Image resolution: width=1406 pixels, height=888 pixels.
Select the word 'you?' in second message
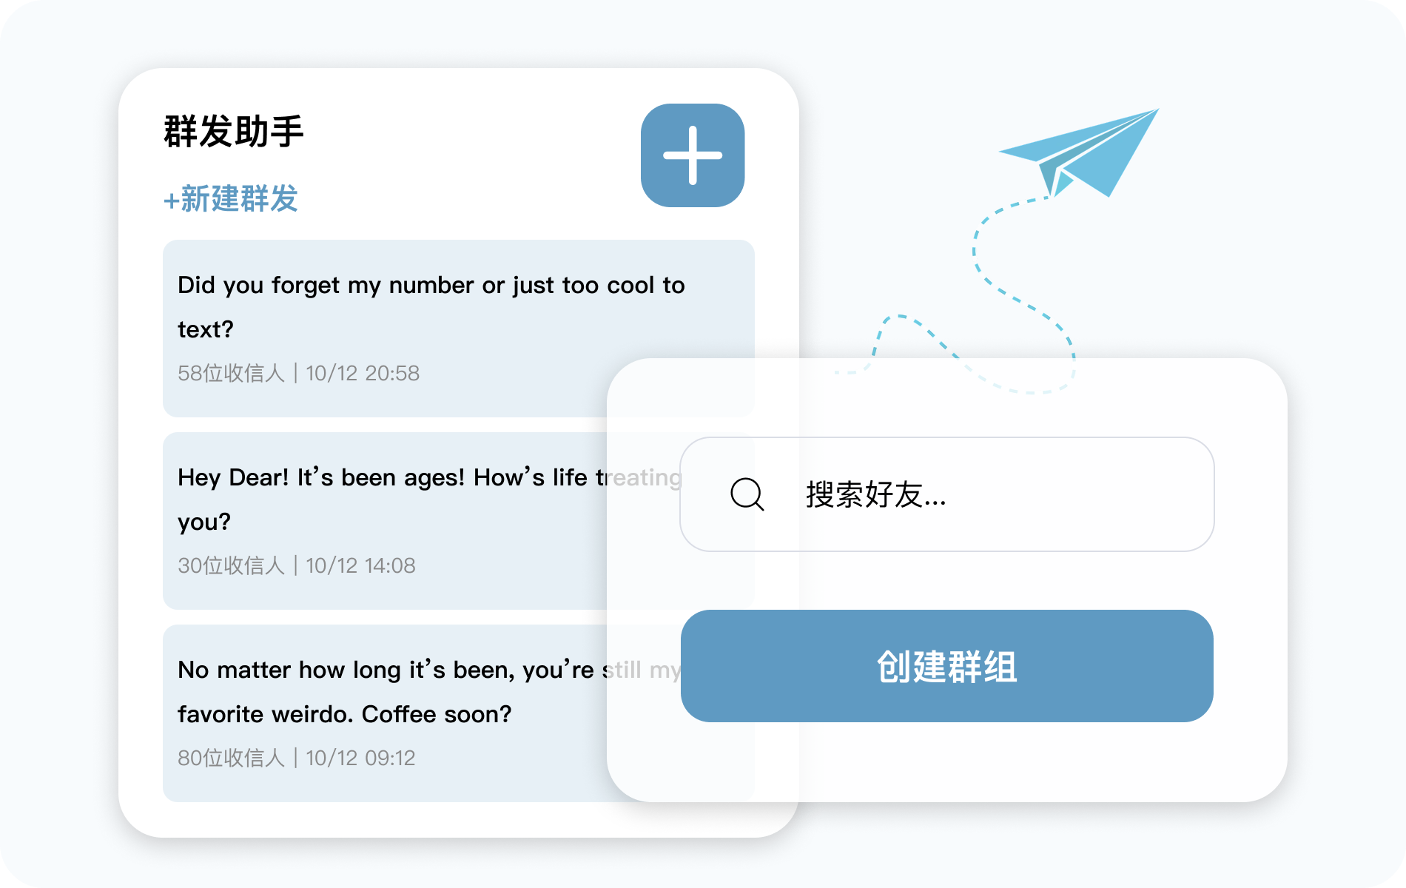pos(204,522)
